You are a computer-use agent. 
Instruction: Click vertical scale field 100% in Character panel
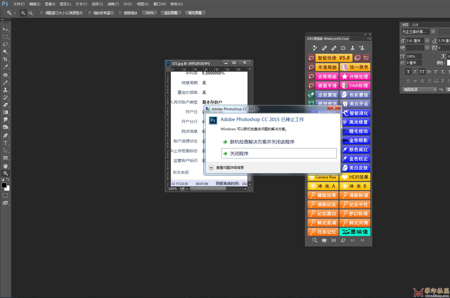coord(414,56)
